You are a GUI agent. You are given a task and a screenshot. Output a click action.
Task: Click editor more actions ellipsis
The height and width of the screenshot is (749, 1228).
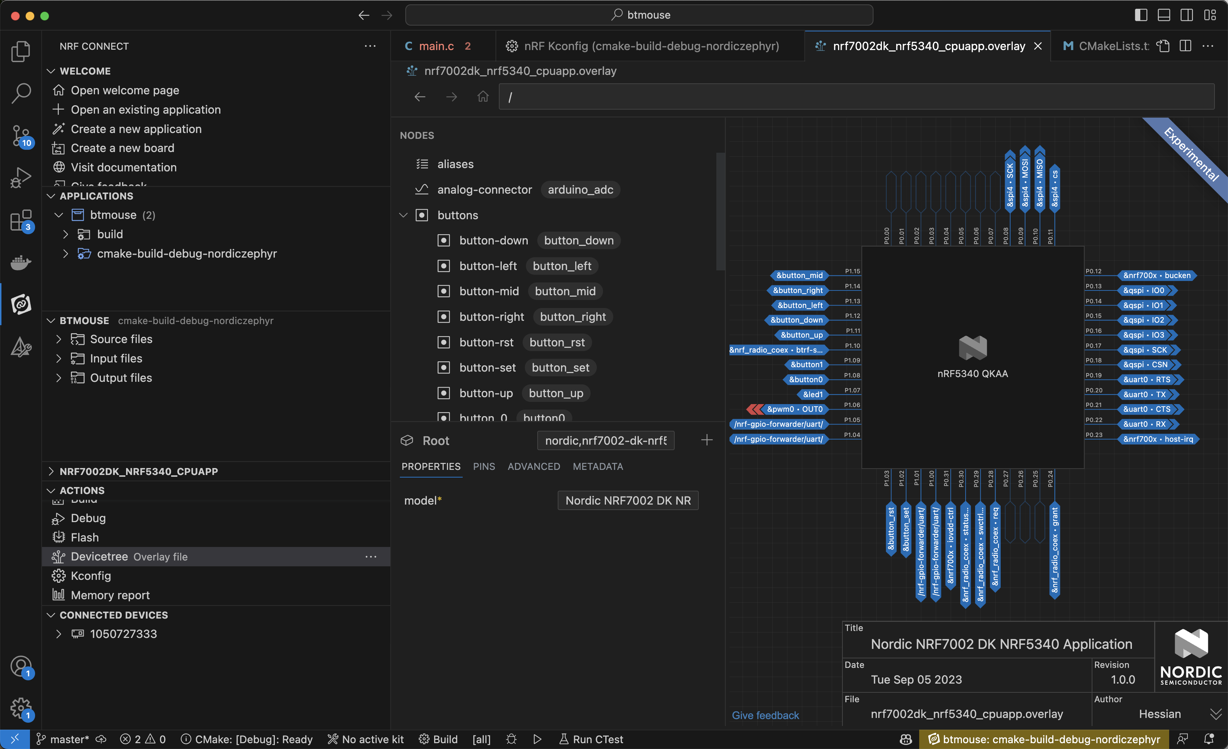(x=1208, y=46)
